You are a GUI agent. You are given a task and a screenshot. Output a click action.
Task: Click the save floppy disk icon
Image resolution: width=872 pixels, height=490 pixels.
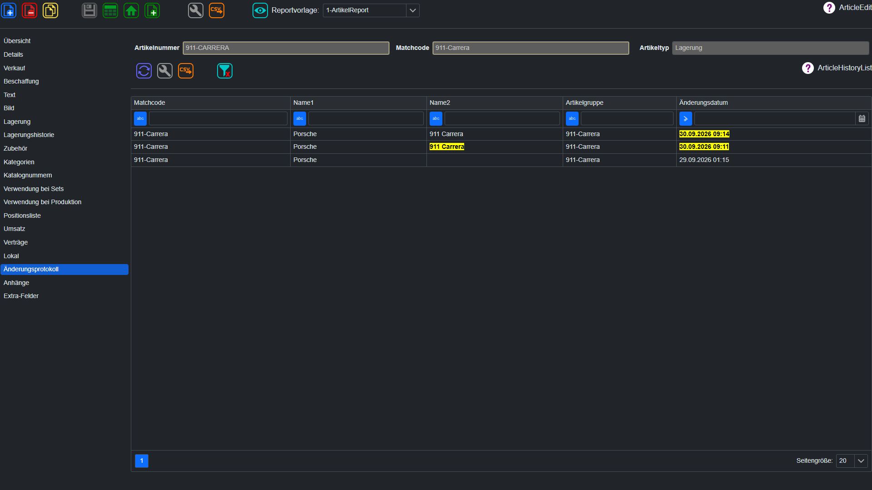pos(89,10)
